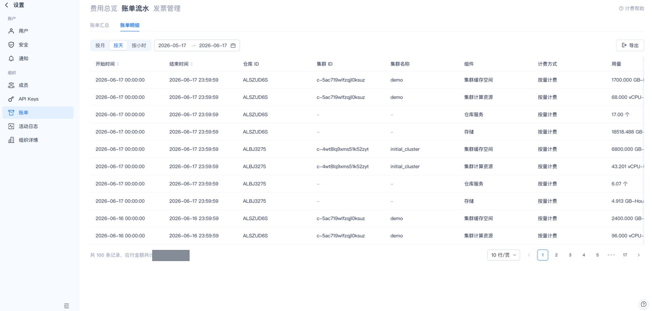Click the 集群名称 column header
The width and height of the screenshot is (652, 311).
click(400, 64)
